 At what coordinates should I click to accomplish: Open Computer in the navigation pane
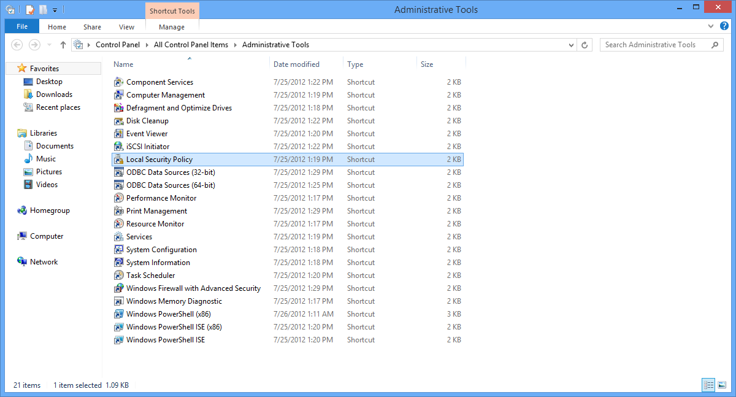47,236
